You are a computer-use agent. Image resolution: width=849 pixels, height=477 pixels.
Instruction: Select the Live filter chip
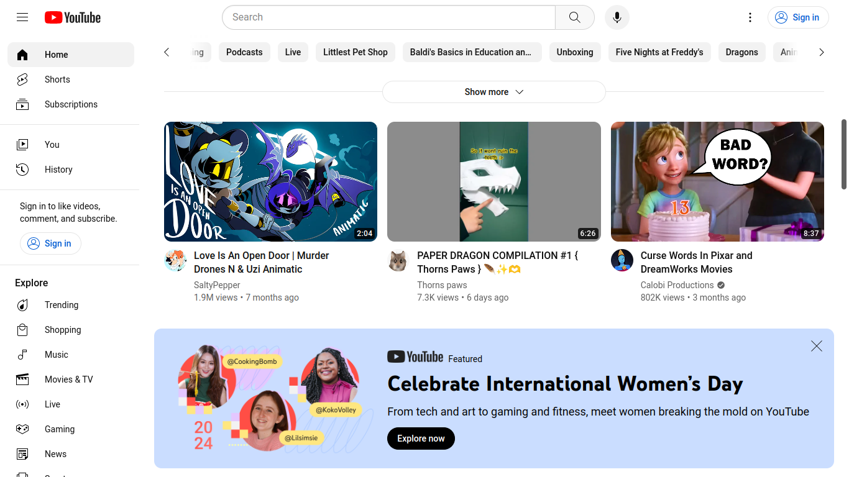point(293,52)
